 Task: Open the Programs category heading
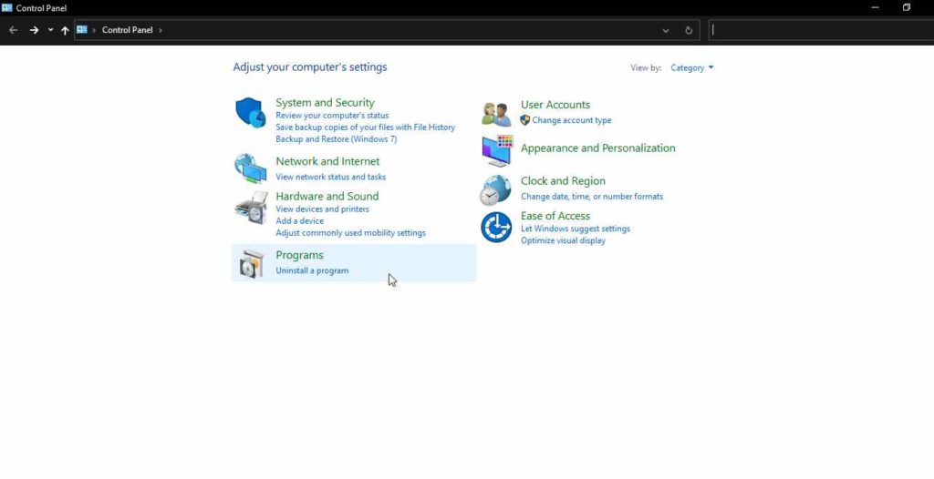coord(299,255)
